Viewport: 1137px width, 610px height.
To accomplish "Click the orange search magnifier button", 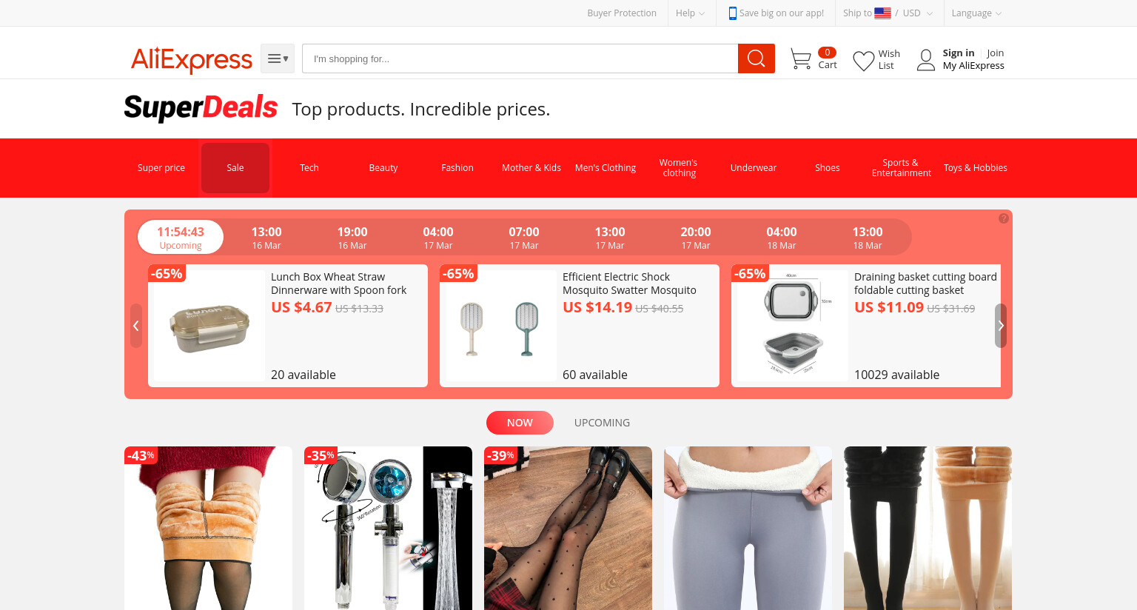I will [756, 58].
